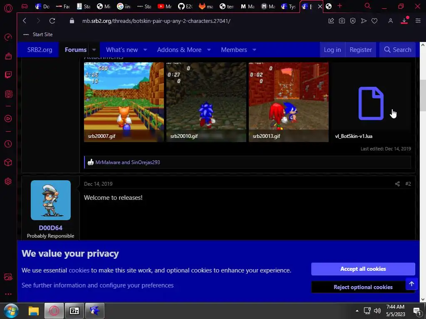
Task: Expand the Members dropdown arrow
Action: (254, 50)
